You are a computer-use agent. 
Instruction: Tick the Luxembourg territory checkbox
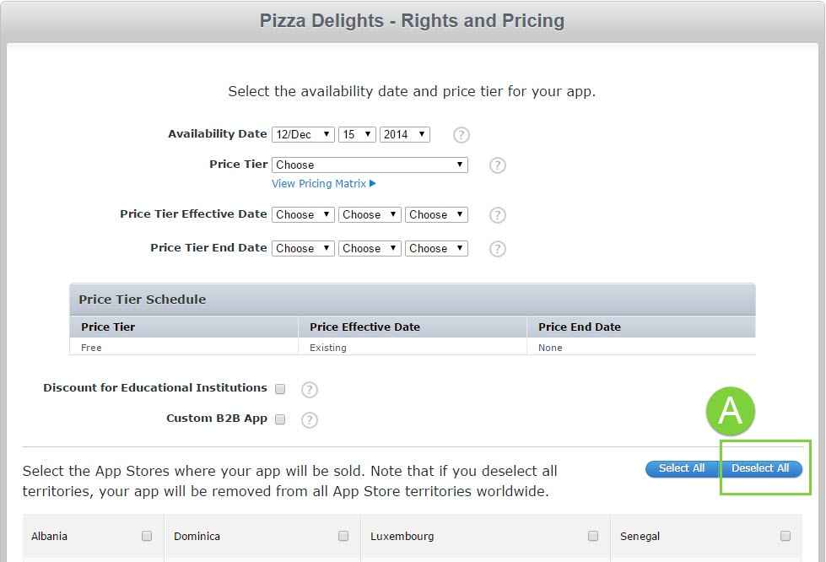click(x=593, y=536)
